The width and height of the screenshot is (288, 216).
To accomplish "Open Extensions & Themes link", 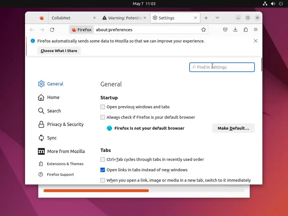I will coord(61,164).
